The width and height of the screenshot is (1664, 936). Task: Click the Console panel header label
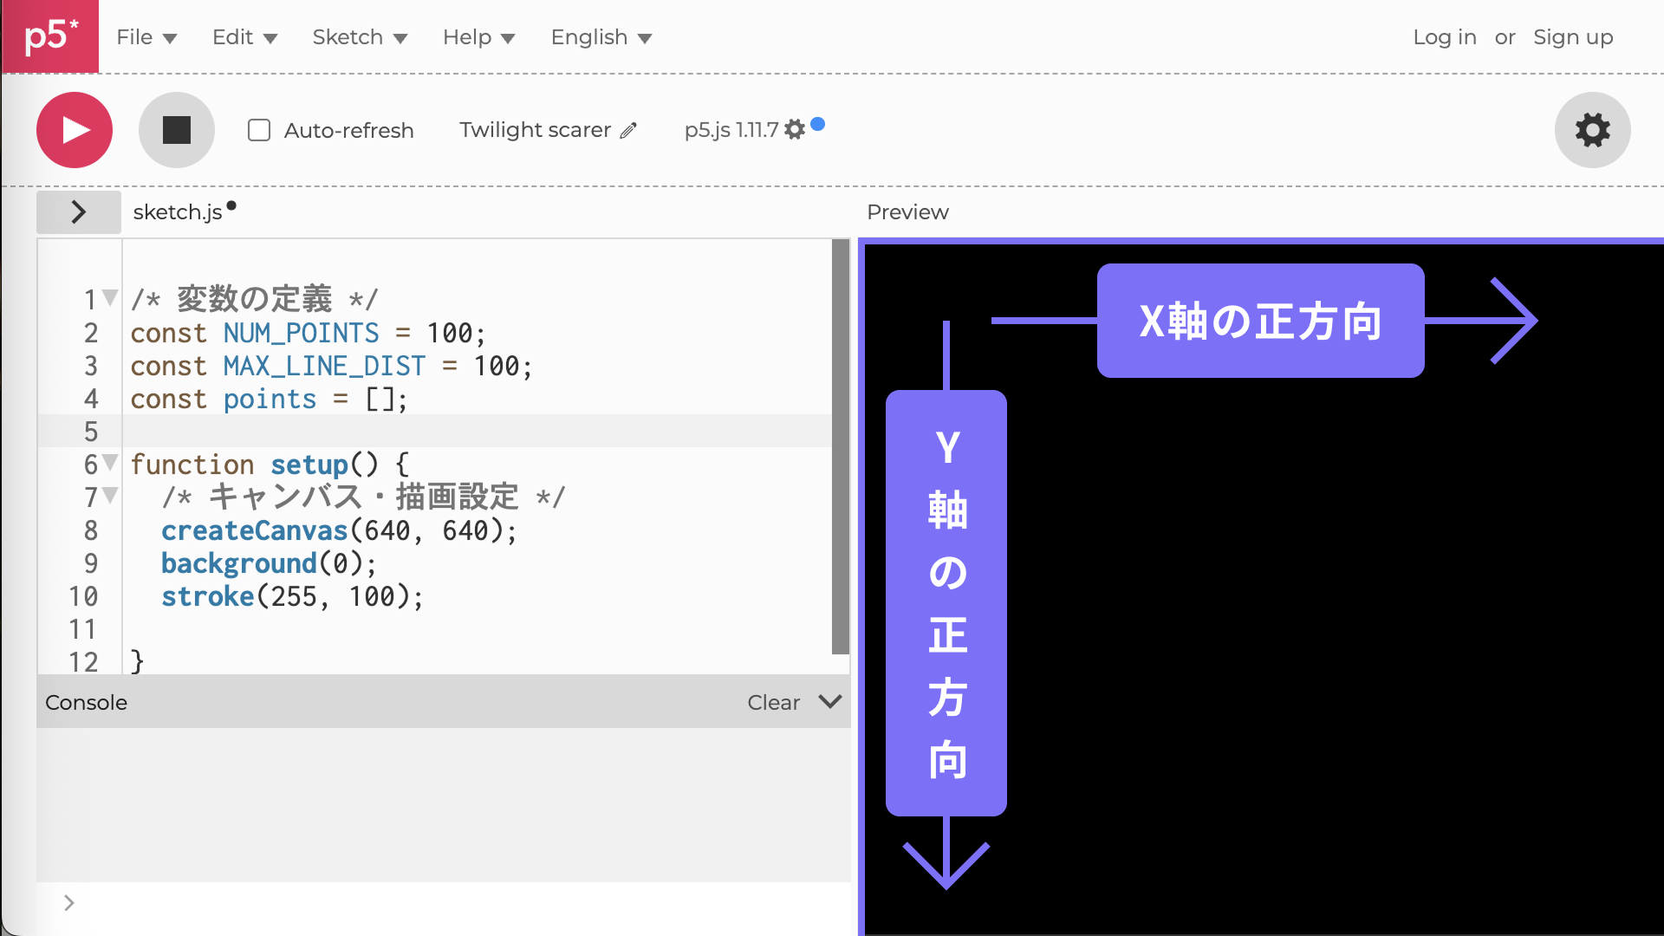86,703
